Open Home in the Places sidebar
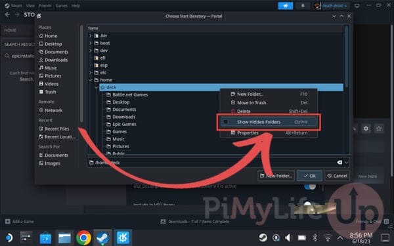Viewport: 394px width, 246px height. [x=48, y=36]
